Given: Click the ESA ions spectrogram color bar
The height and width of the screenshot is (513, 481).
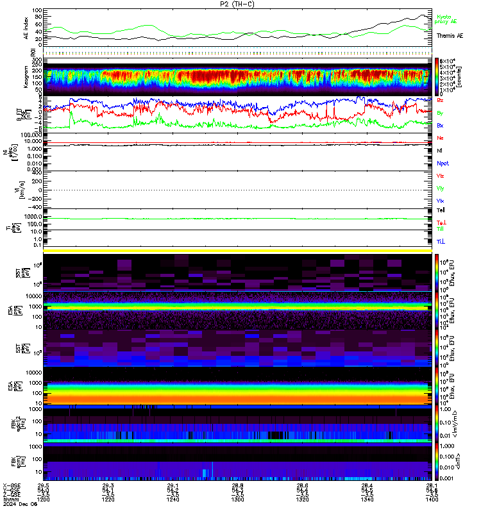Looking at the screenshot, I should (437, 310).
